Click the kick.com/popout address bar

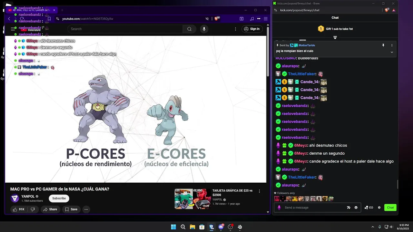click(x=329, y=10)
